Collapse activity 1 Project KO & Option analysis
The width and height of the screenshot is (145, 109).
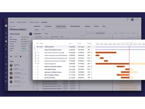point(35,50)
